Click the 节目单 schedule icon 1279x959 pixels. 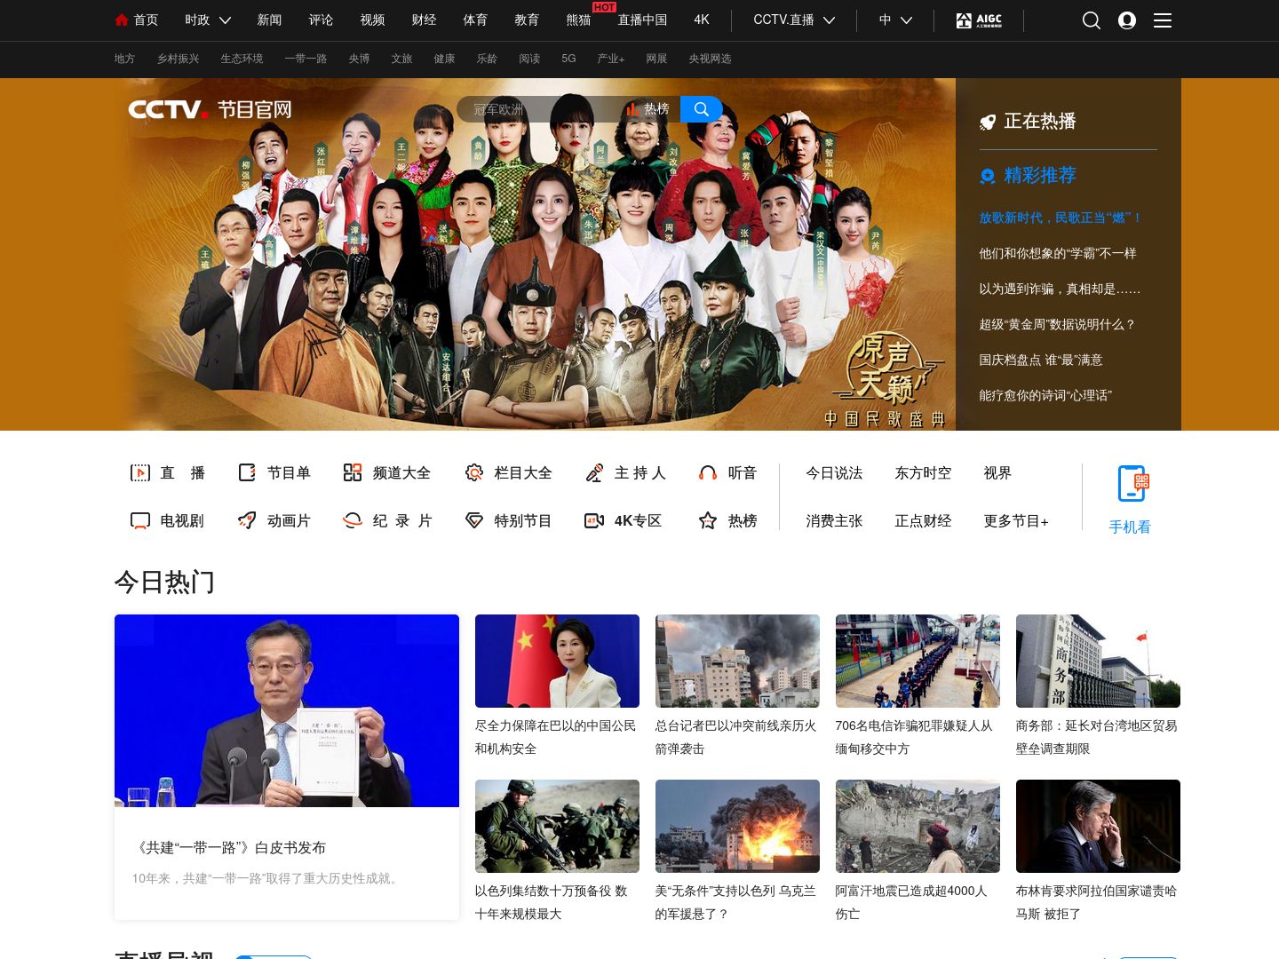pyautogui.click(x=247, y=473)
